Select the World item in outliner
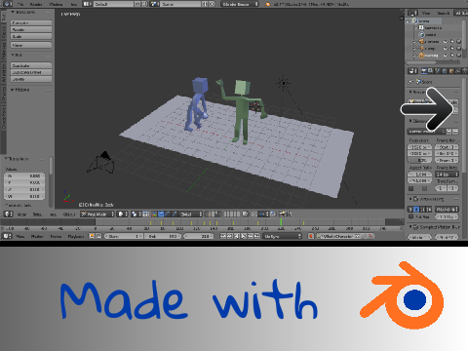Viewport: 468px width, 351px height. coord(427,35)
